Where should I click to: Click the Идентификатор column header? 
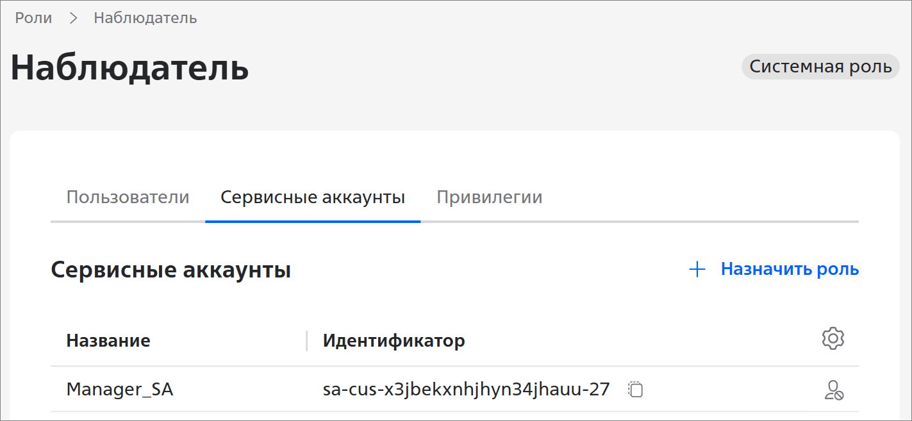(x=394, y=340)
